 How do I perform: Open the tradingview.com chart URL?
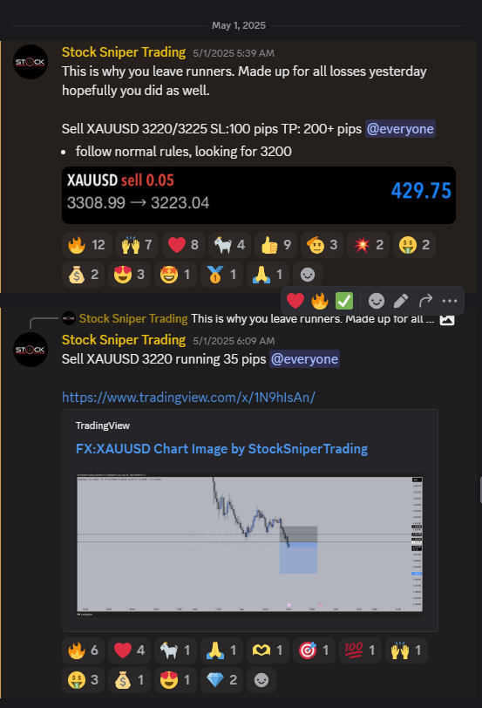click(x=188, y=398)
